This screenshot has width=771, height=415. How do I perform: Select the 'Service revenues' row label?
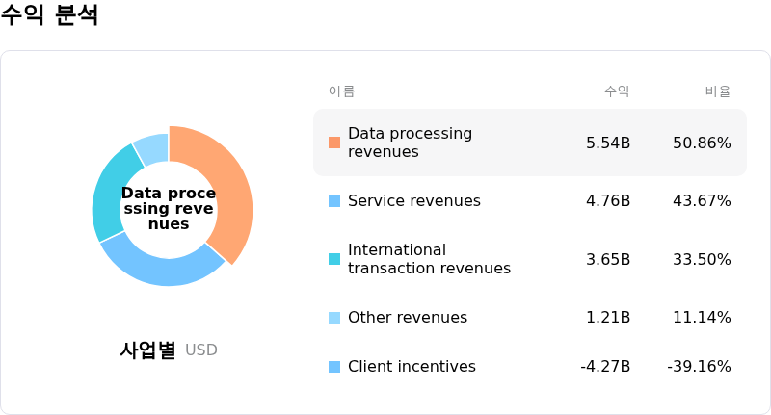[414, 201]
